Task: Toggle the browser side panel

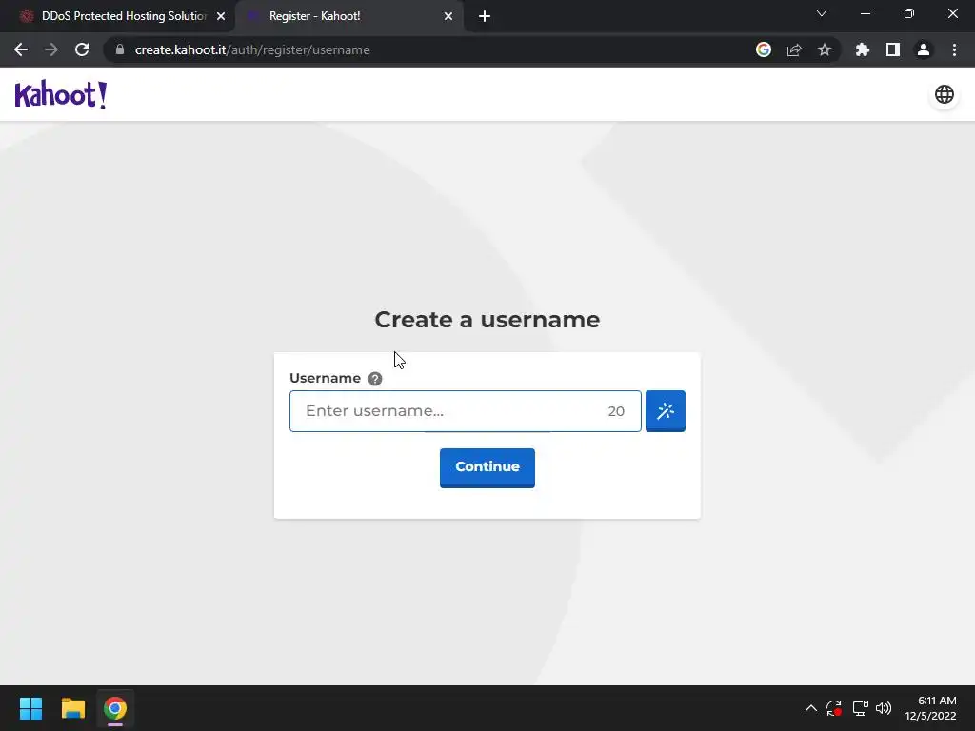Action: (x=892, y=49)
